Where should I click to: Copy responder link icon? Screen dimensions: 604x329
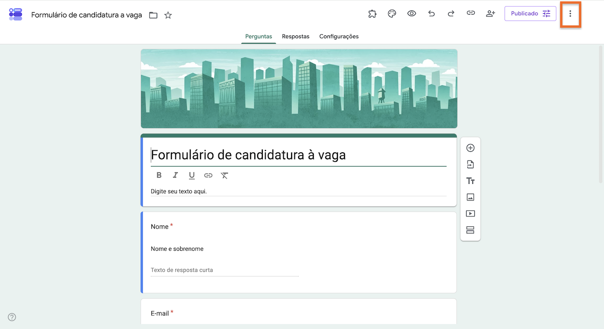[x=470, y=14]
